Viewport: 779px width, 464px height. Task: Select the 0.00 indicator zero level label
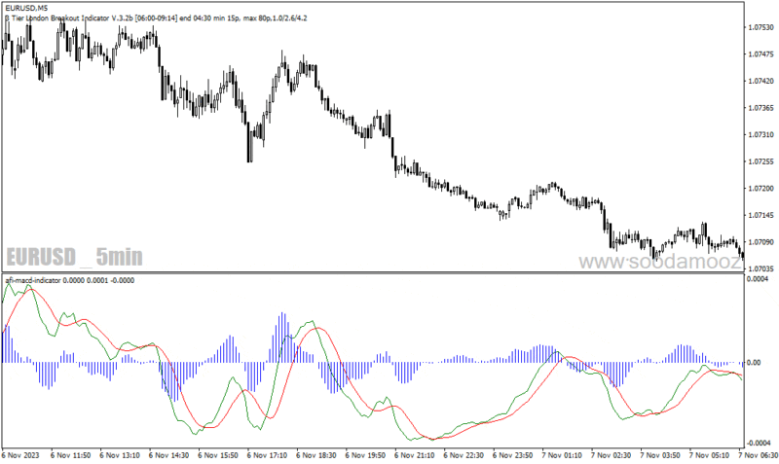point(754,362)
